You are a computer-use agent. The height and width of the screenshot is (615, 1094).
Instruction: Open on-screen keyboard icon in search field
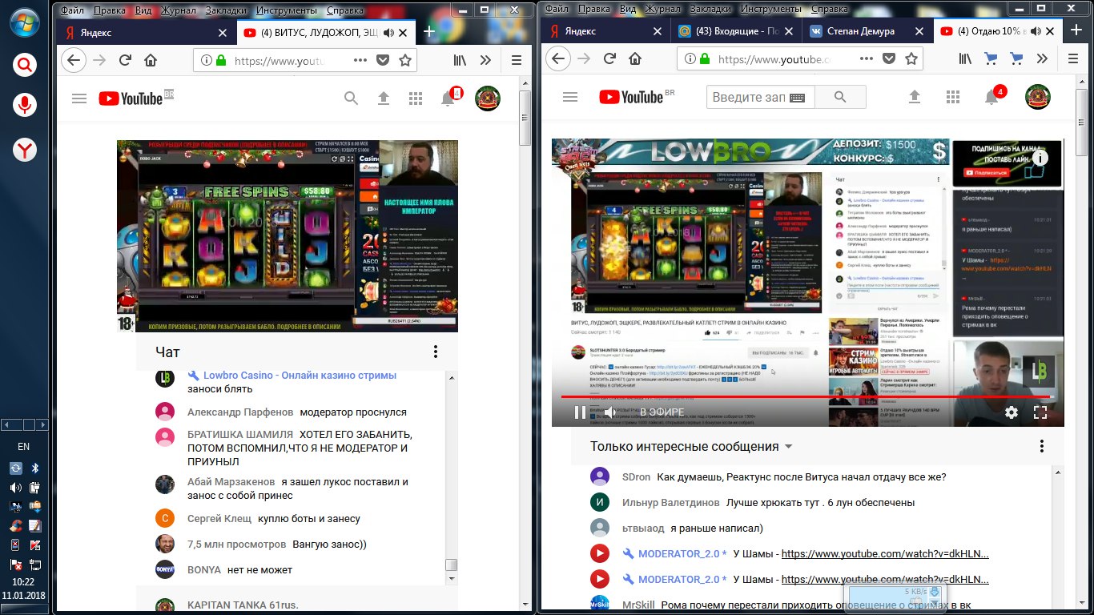pos(797,98)
